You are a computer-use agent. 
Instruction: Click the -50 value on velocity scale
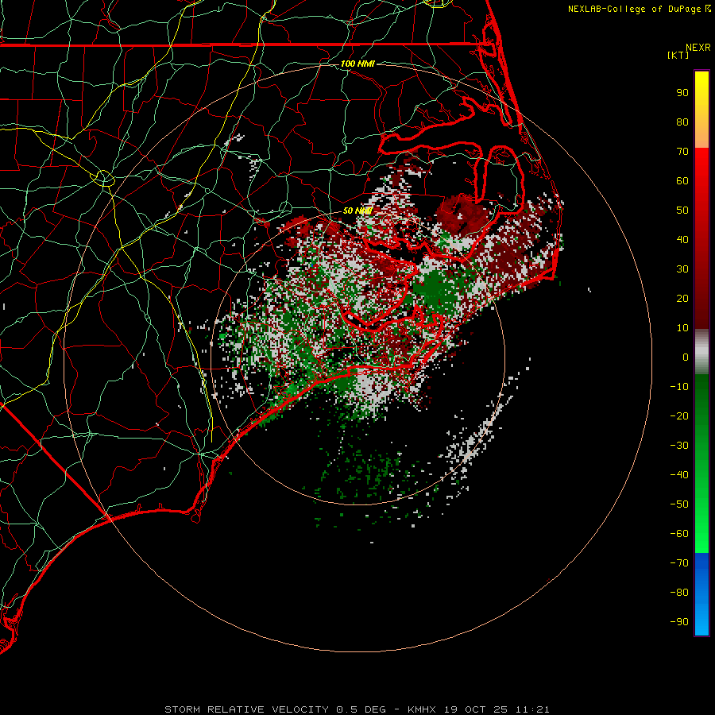(x=679, y=504)
